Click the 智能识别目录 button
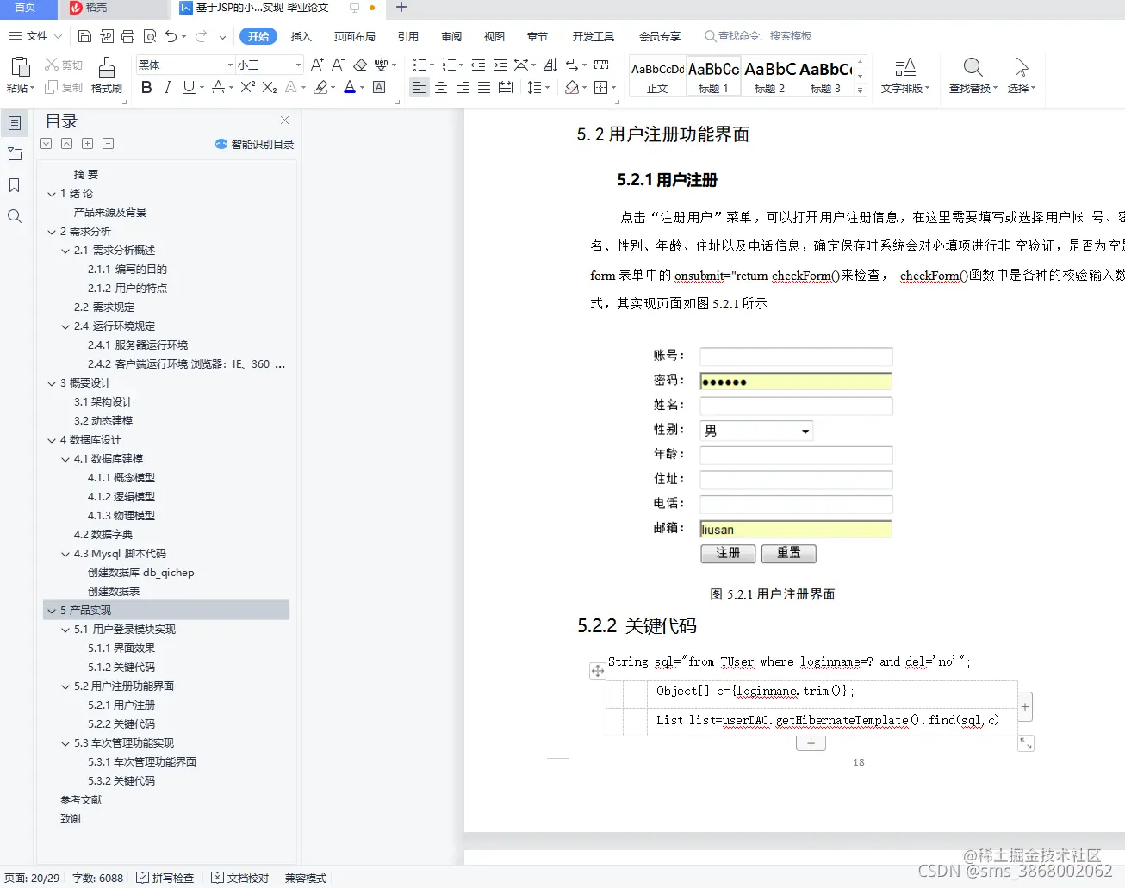 point(255,143)
